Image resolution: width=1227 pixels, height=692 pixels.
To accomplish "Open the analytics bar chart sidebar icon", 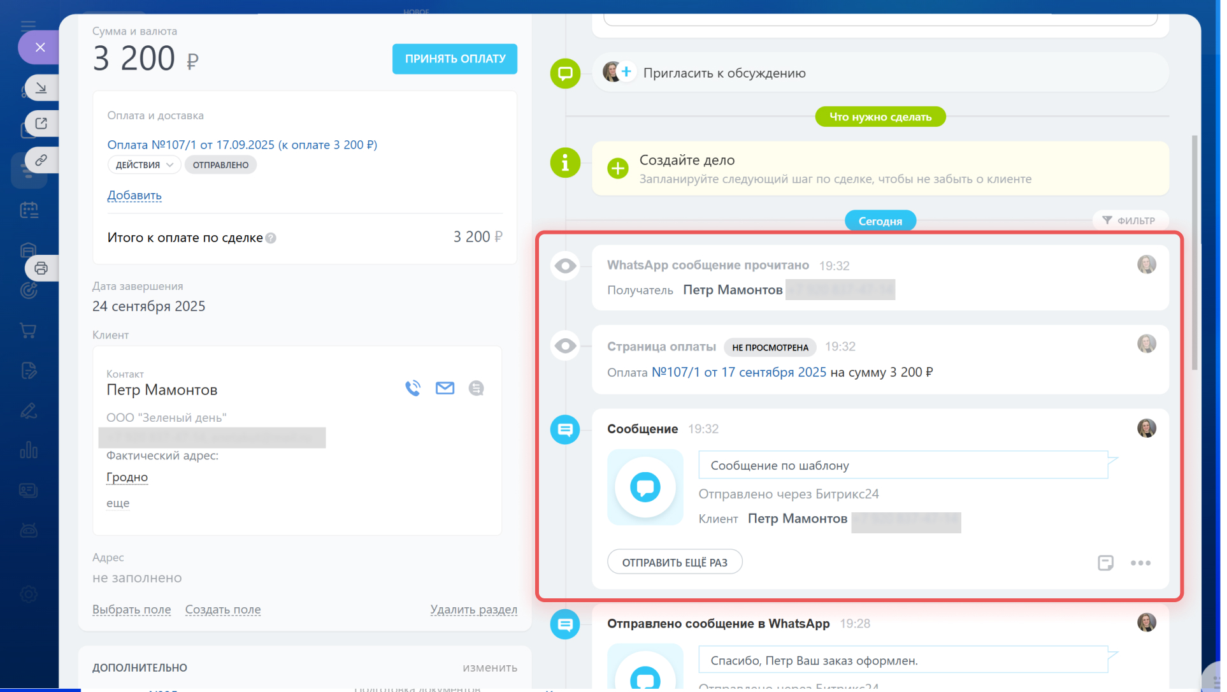I will pos(29,450).
